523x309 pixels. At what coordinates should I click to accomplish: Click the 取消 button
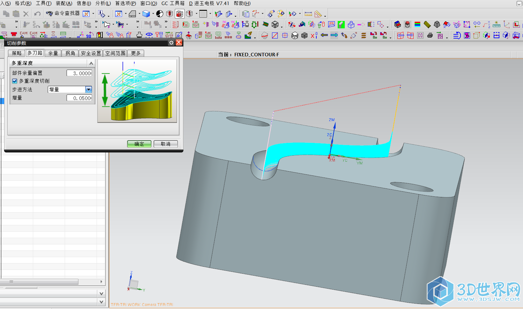[x=166, y=144]
